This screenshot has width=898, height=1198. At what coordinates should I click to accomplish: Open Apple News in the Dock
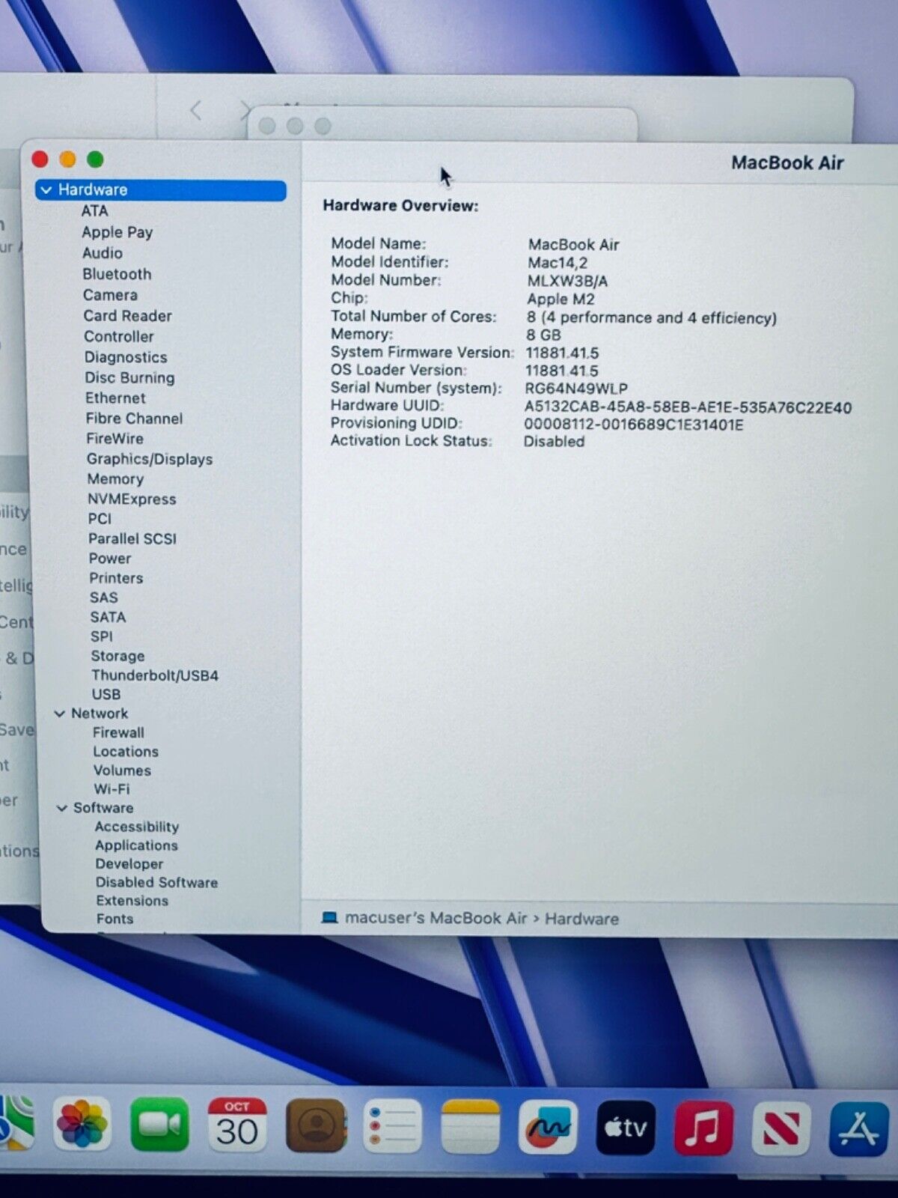pos(781,1128)
